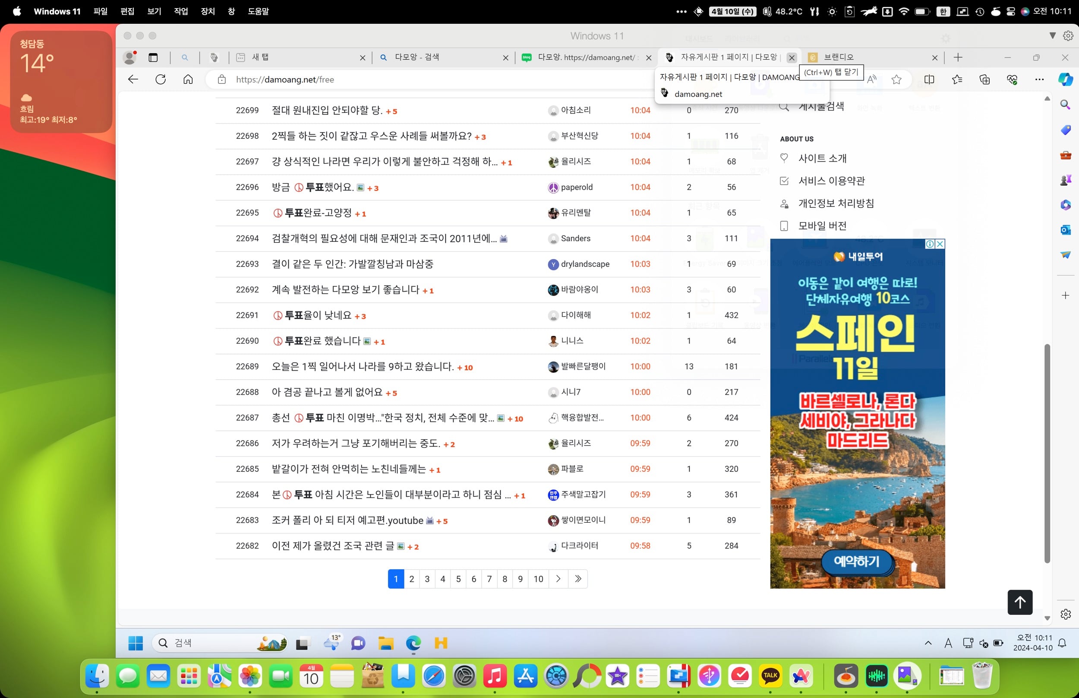The height and width of the screenshot is (698, 1079).
Task: Open KakaoTalk in macOS Dock
Action: (x=770, y=677)
